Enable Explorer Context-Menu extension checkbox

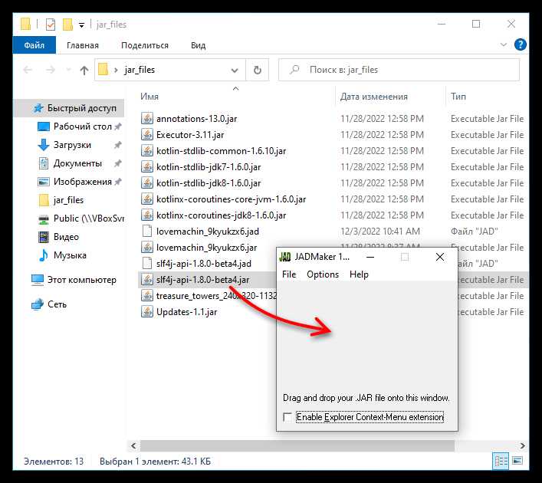287,417
